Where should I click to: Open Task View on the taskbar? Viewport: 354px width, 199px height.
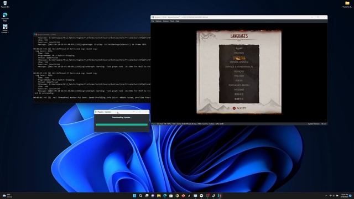coord(147,196)
